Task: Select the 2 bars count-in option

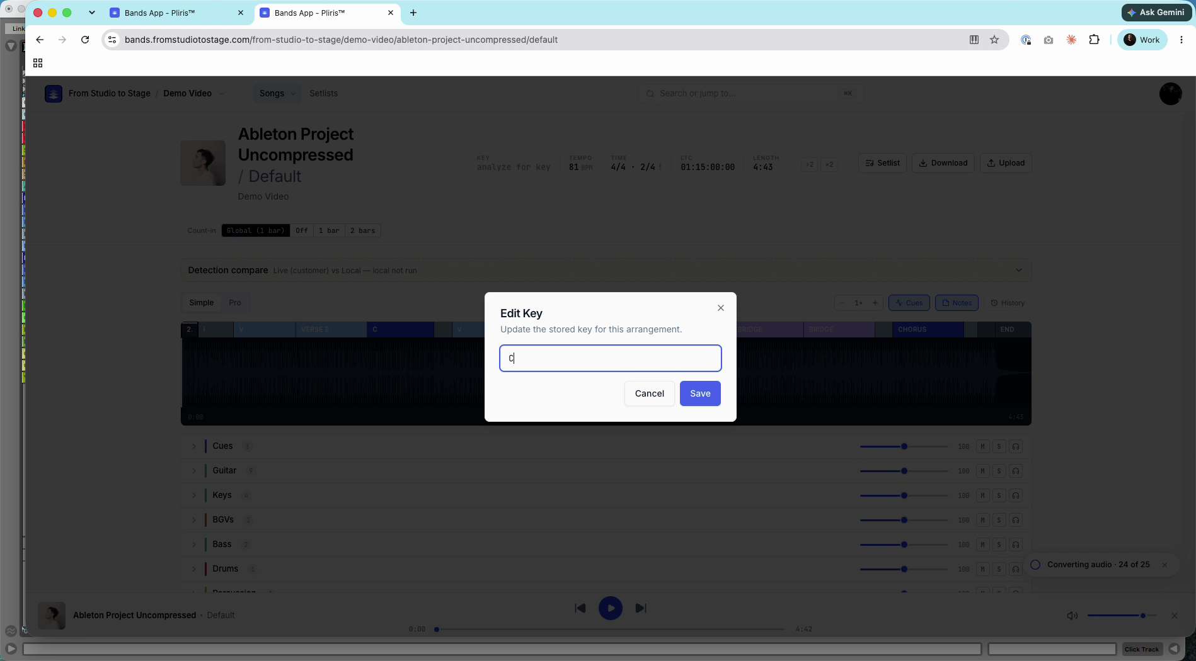Action: (x=362, y=230)
